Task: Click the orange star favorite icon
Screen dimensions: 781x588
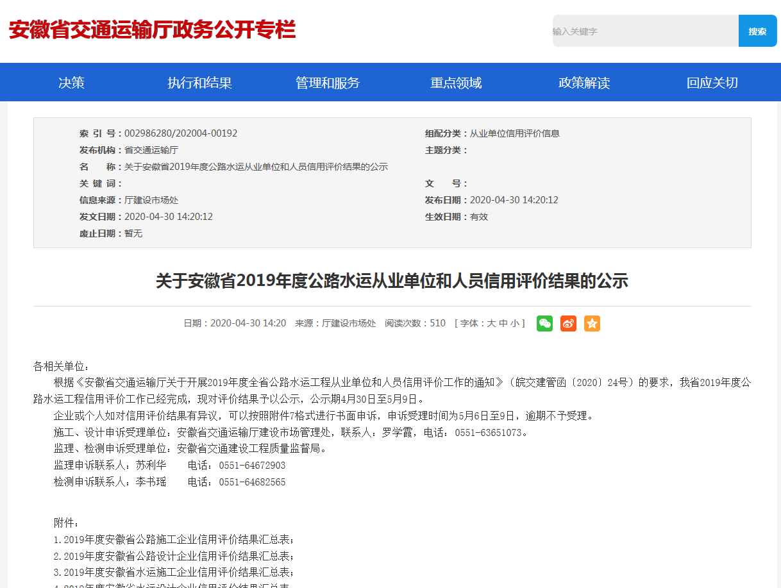Action: (x=592, y=324)
